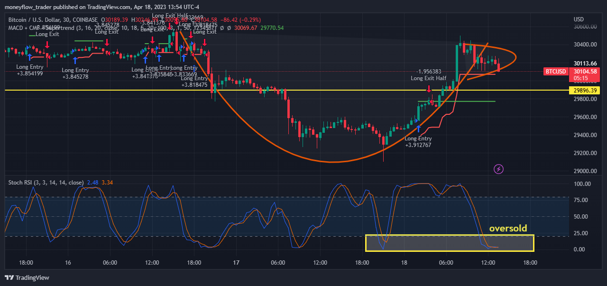Click the 30600.00 price axis tick
The image size is (607, 286).
[585, 27]
